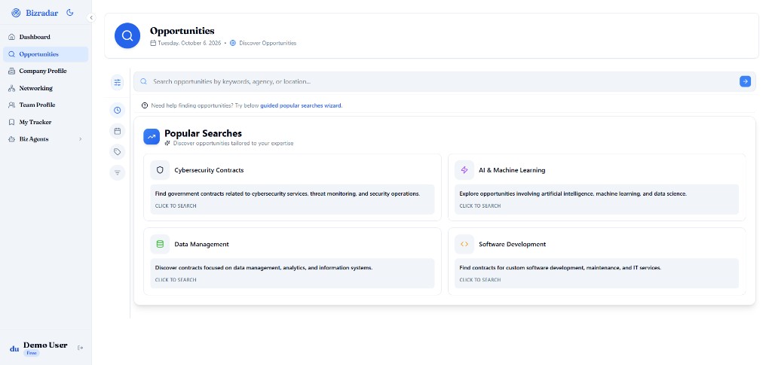This screenshot has height=365, width=772.
Task: Click the magnifier icon in search bar
Action: coord(143,81)
